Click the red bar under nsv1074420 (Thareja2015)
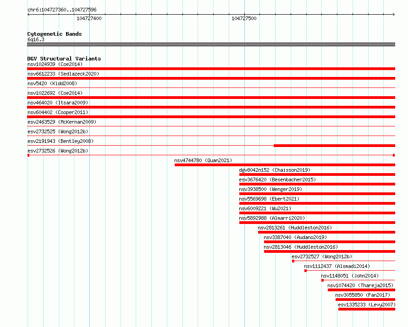This screenshot has height=327, width=408. 361,290
